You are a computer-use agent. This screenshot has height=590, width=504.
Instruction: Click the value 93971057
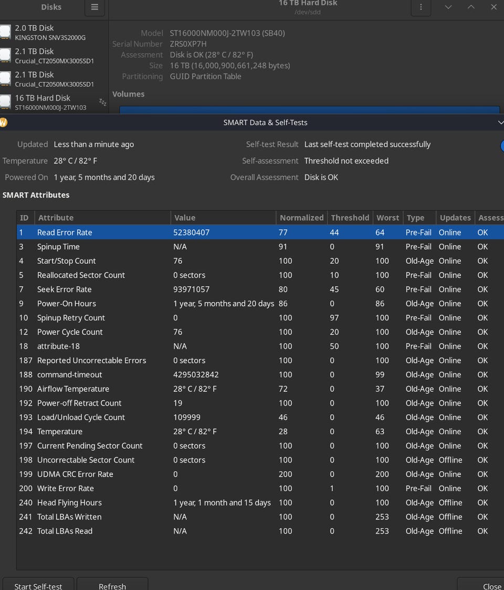click(191, 289)
